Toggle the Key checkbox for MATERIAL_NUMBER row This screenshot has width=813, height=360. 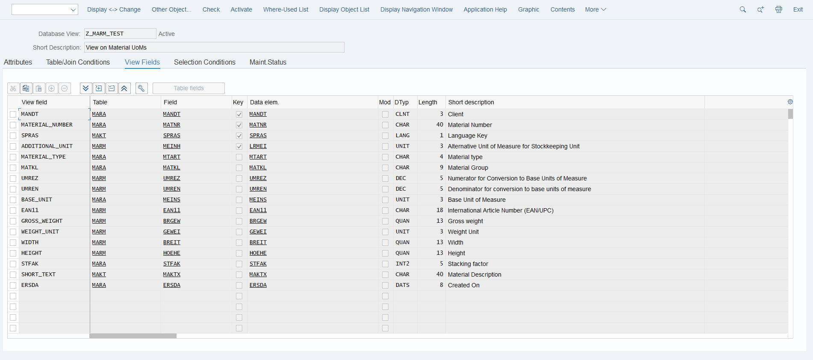(239, 125)
